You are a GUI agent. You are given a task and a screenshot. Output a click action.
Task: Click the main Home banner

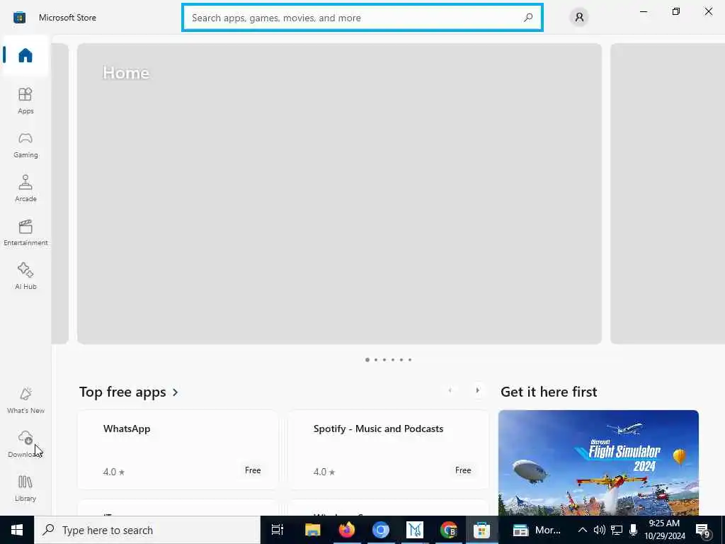click(x=339, y=193)
